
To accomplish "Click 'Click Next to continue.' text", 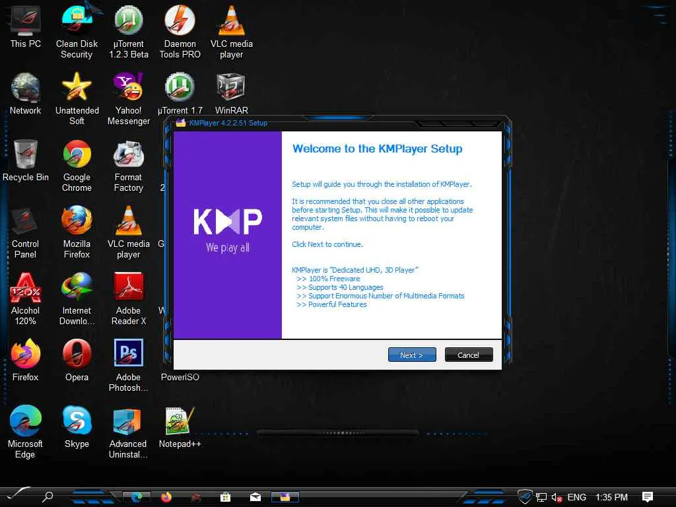I will click(x=327, y=244).
